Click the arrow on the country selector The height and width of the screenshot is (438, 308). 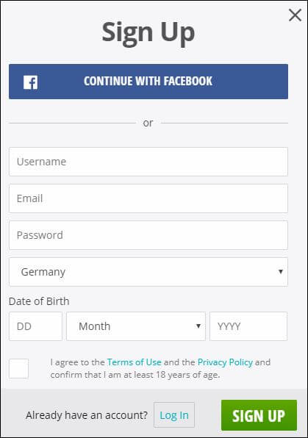(x=281, y=271)
